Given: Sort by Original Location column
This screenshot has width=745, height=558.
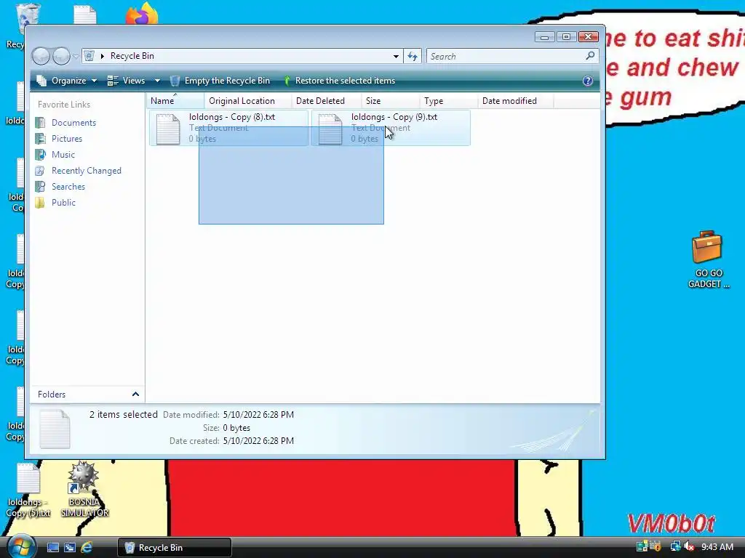Looking at the screenshot, I should (x=247, y=100).
